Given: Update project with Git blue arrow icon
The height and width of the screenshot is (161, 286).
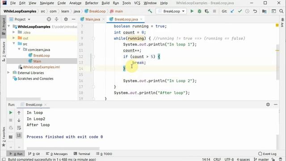Looking at the screenshot, I should 232,11.
